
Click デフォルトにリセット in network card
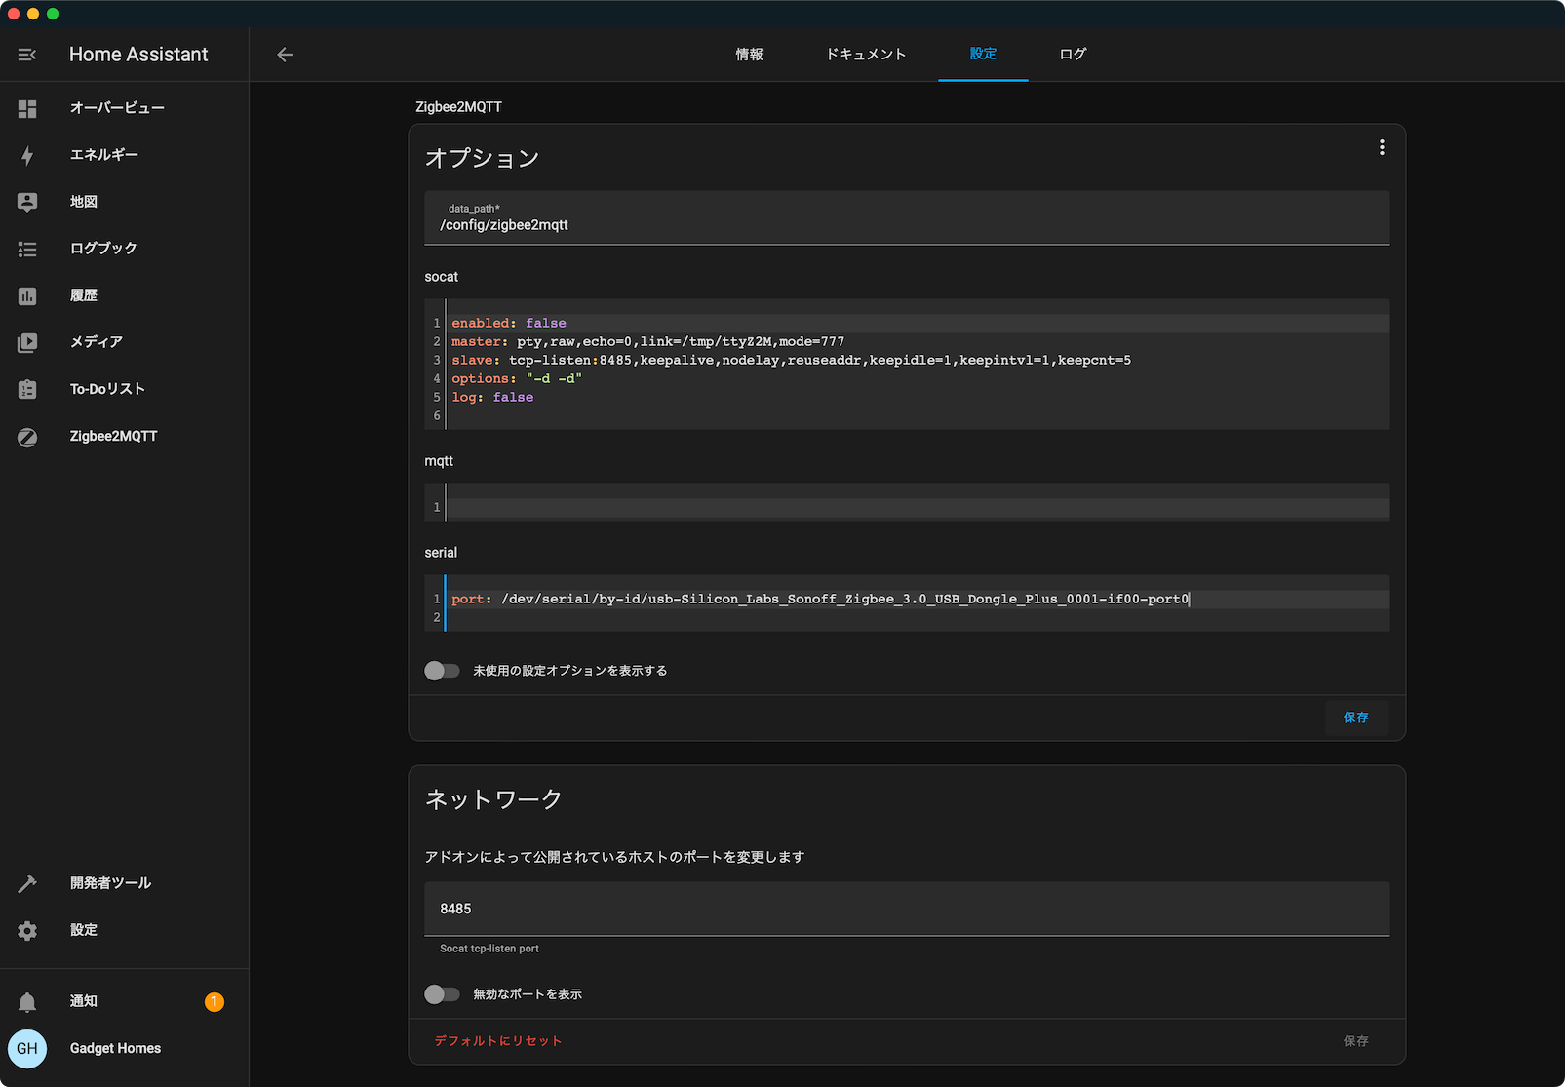pos(498,1041)
